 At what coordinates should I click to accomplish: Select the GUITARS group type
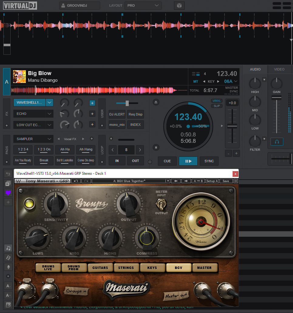pyautogui.click(x=100, y=268)
